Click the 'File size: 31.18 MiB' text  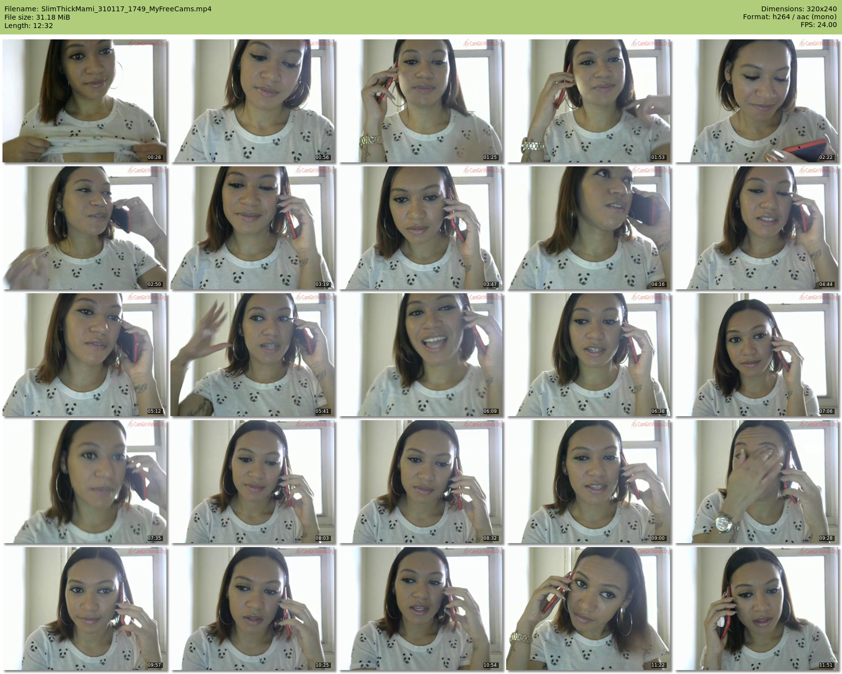coord(37,17)
